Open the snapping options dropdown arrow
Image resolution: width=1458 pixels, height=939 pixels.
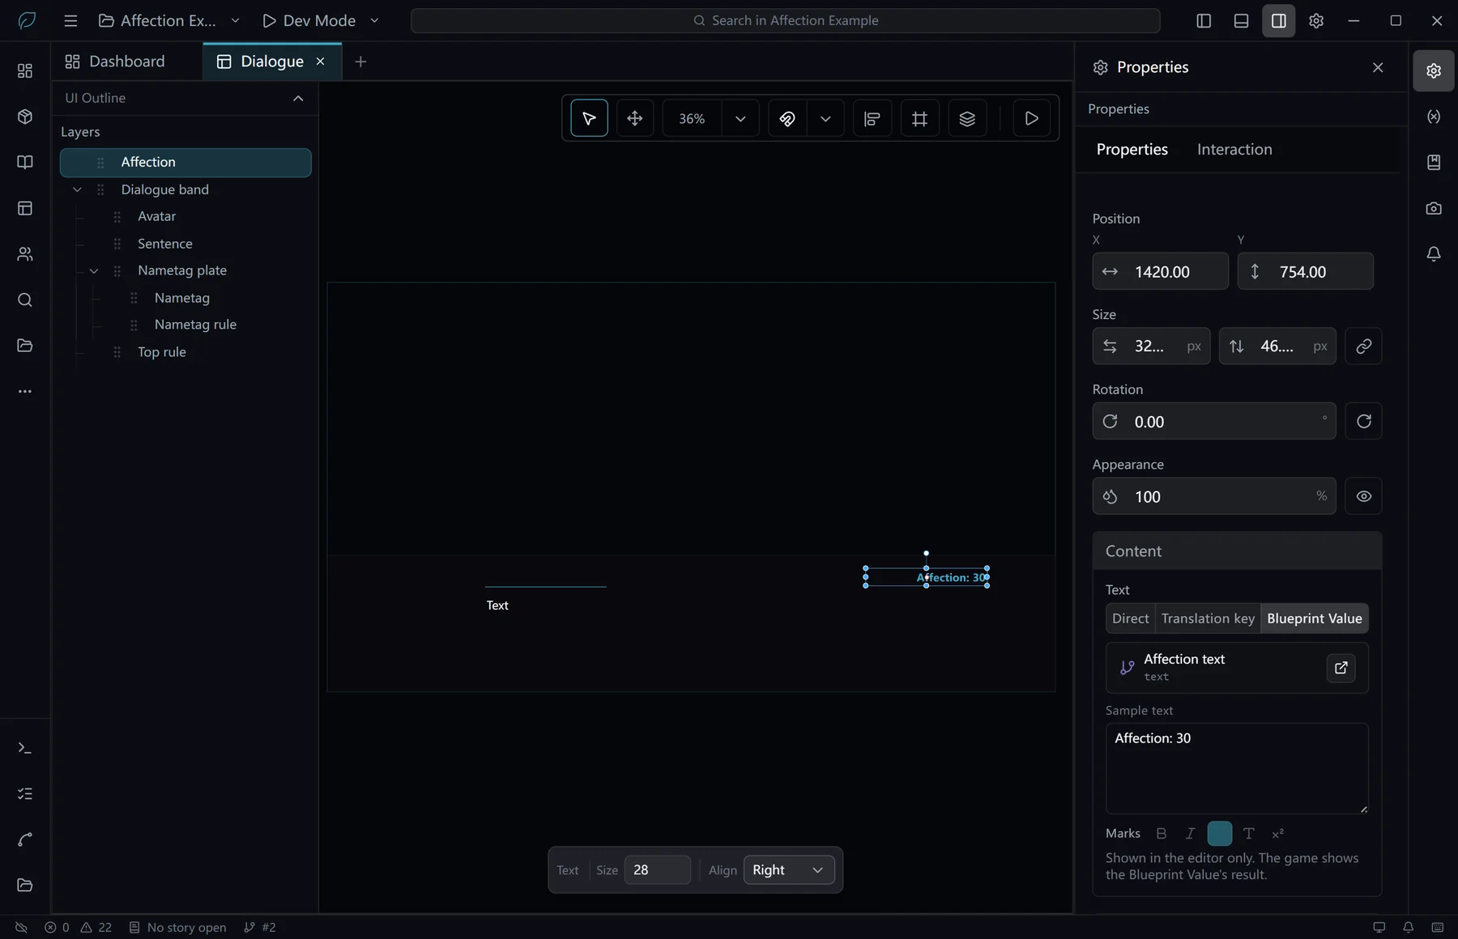[x=825, y=118]
